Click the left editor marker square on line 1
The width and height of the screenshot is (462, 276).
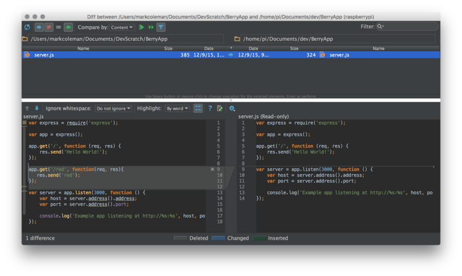25,123
